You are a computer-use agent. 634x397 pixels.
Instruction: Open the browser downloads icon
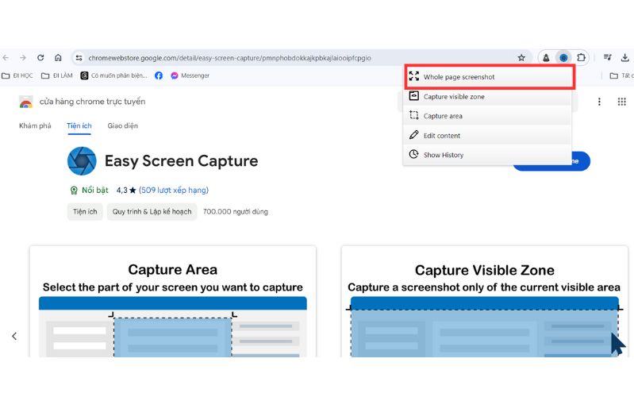tap(625, 58)
